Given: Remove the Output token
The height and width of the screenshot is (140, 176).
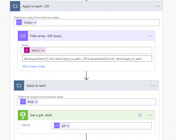Looking at the screenshot, I should [x=35, y=23].
